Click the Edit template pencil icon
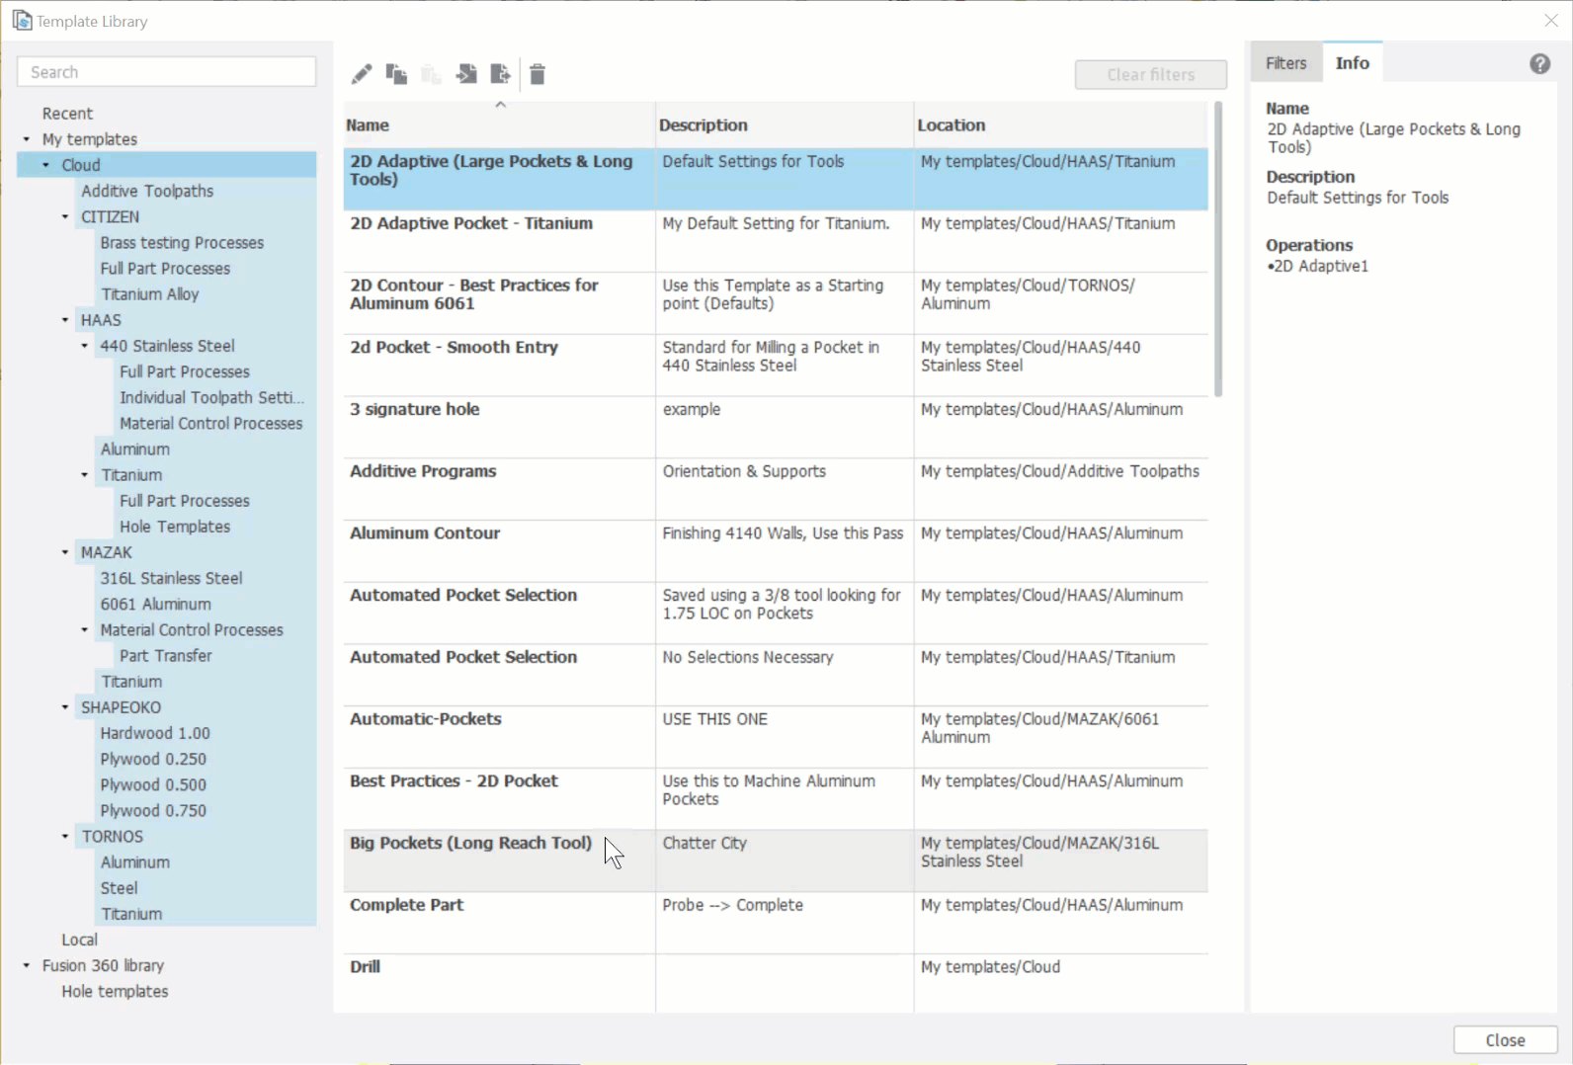Image resolution: width=1573 pixels, height=1065 pixels. (x=362, y=74)
